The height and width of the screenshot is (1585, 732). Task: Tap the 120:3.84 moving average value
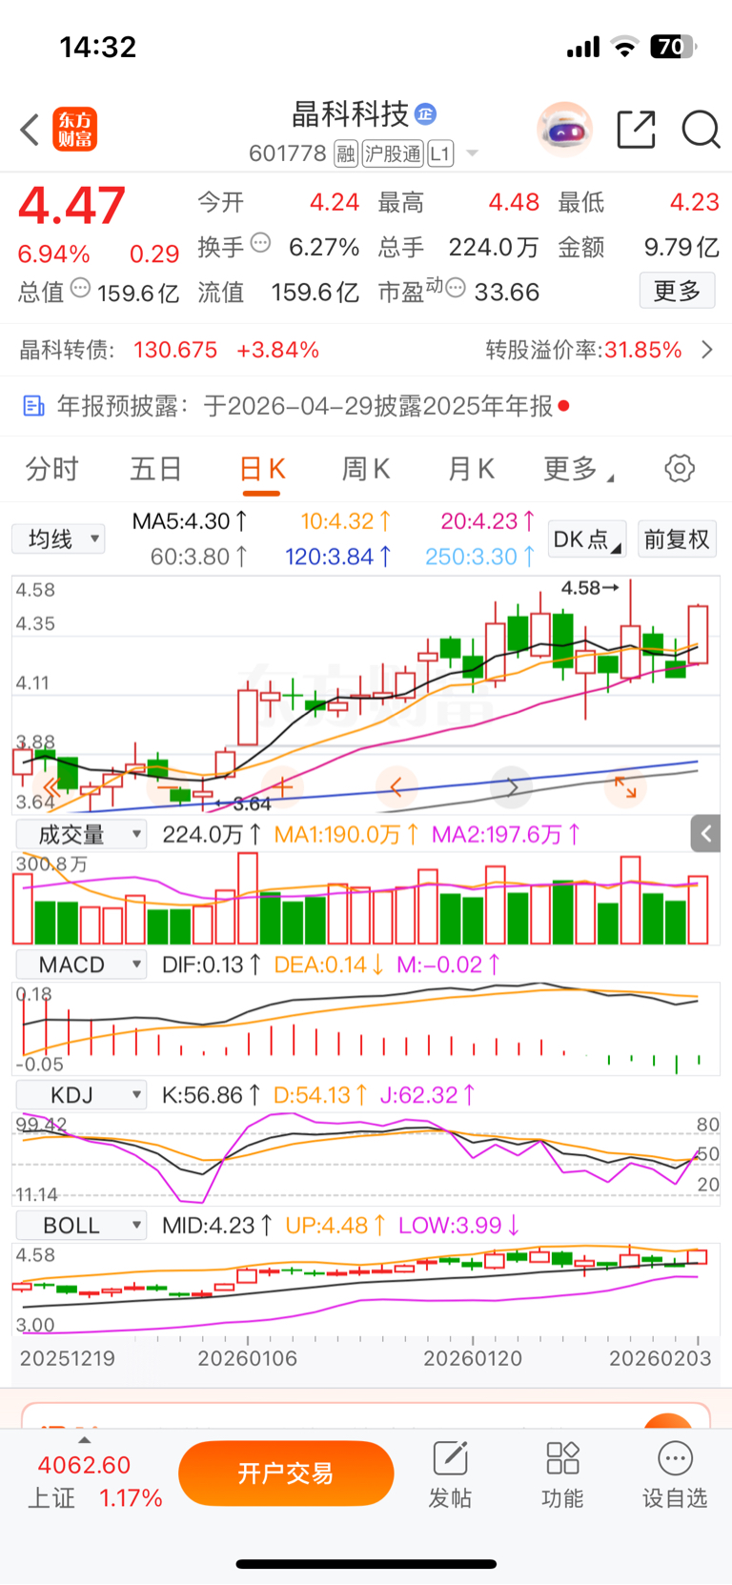pyautogui.click(x=338, y=557)
